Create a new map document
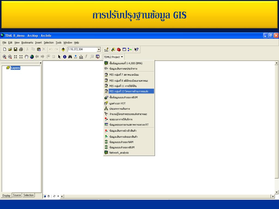 [5, 50]
